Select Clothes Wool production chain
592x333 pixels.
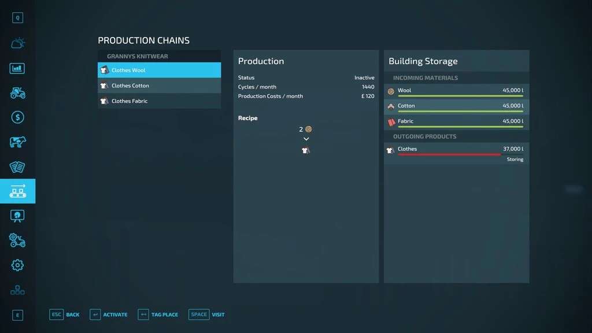tap(159, 70)
